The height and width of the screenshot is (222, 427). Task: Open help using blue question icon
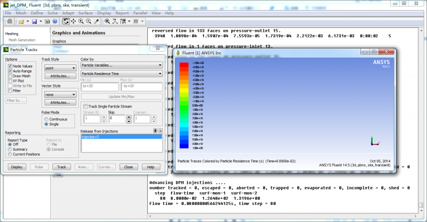pyautogui.click(x=55, y=21)
